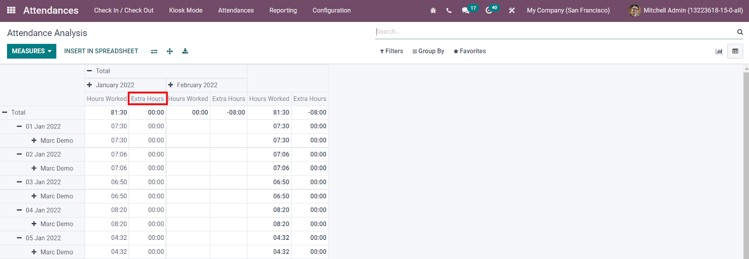Focus the Search input field
749x259 pixels.
(555, 32)
